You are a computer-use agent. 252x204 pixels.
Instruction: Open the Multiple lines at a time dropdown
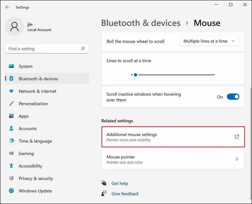coord(209,41)
